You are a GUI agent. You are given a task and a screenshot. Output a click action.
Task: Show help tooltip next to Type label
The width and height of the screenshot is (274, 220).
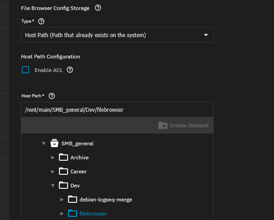point(41,21)
